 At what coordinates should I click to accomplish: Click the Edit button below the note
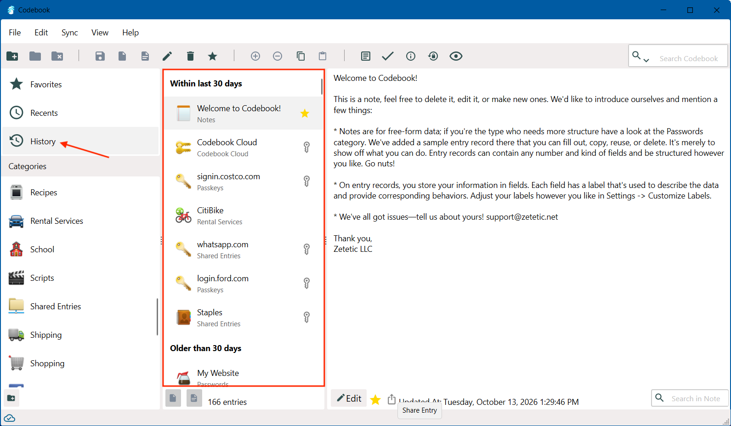tap(349, 398)
